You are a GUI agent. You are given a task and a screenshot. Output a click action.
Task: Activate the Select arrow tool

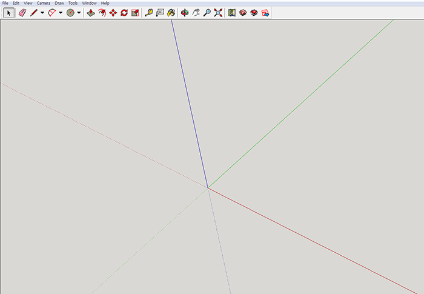pyautogui.click(x=9, y=13)
